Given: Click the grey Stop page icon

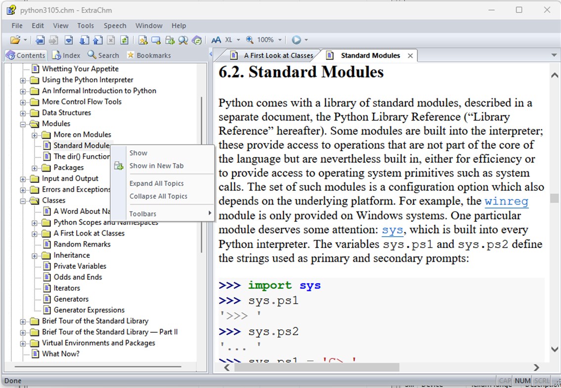Looking at the screenshot, I should [x=111, y=40].
